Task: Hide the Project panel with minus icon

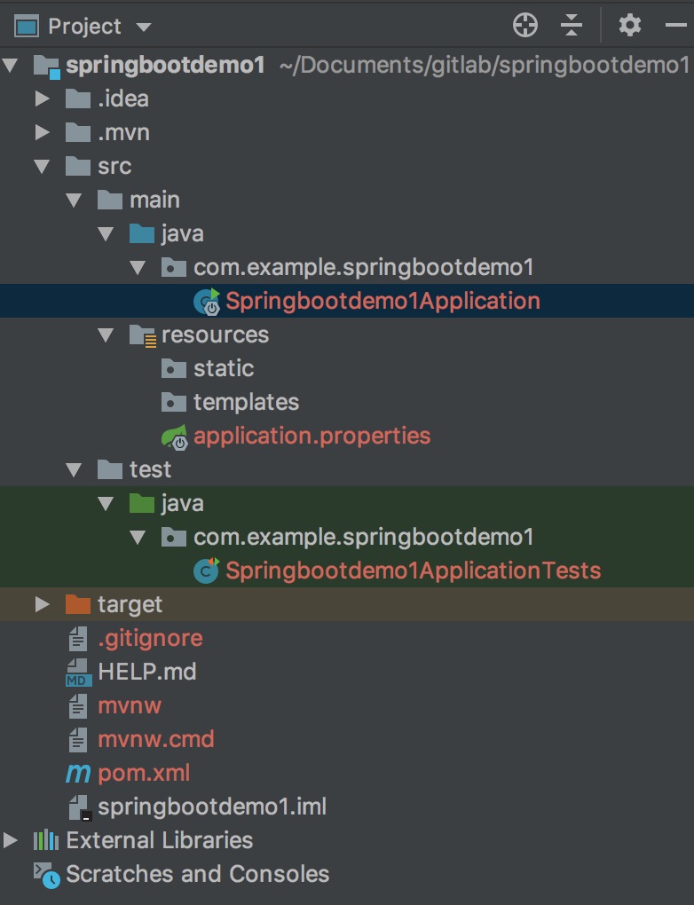Action: pos(675,26)
